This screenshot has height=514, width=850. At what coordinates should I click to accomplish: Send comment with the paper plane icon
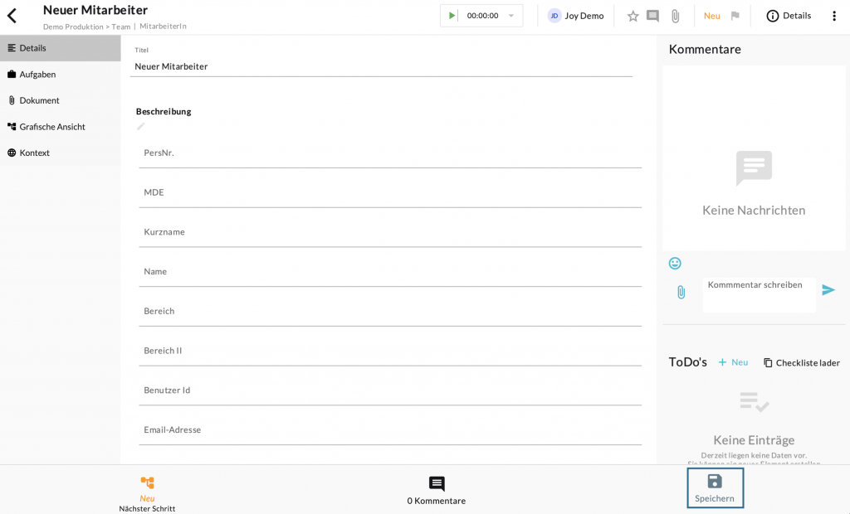(x=828, y=290)
